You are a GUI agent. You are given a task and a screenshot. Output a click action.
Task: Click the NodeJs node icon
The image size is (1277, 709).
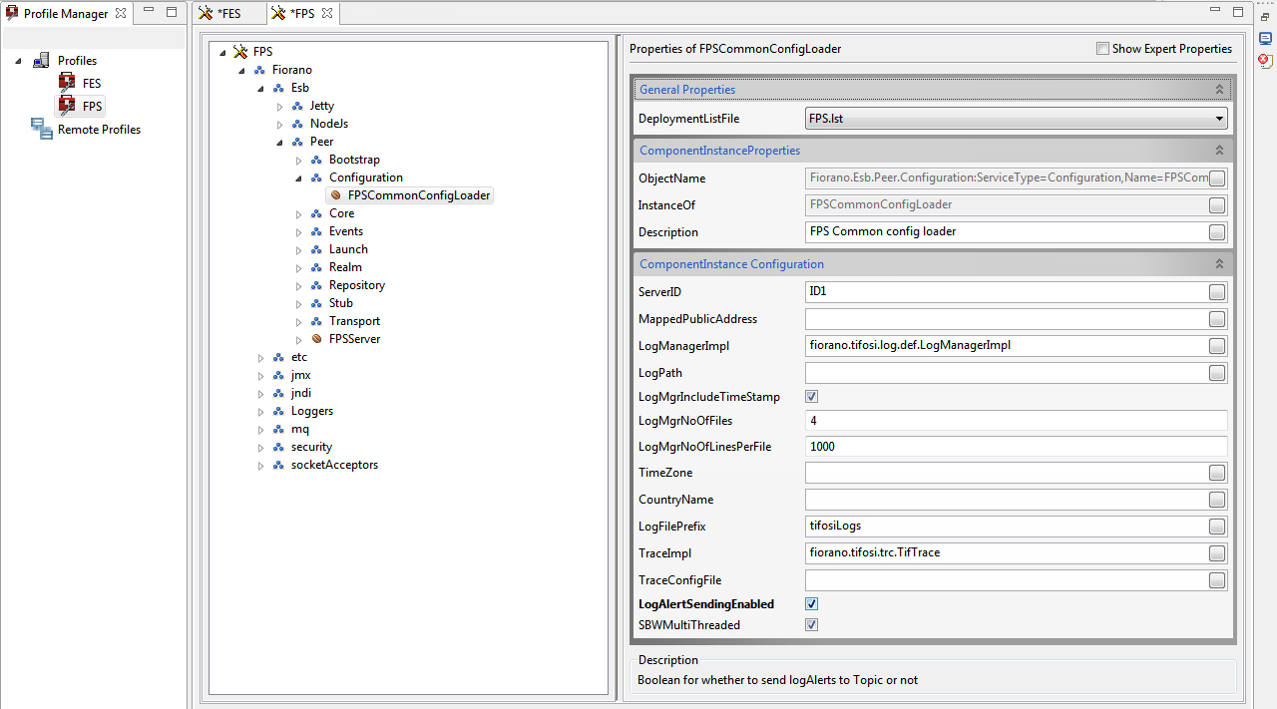coord(297,124)
